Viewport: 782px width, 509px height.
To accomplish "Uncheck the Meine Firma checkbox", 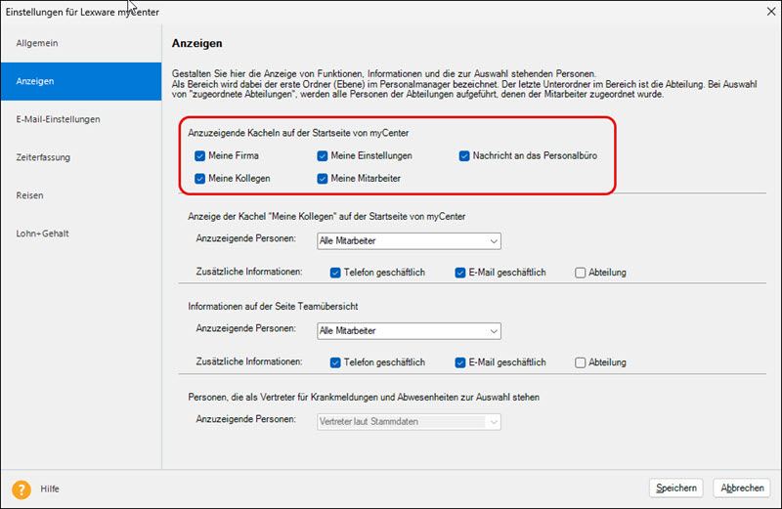I will [199, 155].
